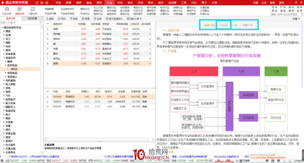Expand the 酿酒 sub-node
The width and height of the screenshot is (304, 163).
tap(6, 62)
